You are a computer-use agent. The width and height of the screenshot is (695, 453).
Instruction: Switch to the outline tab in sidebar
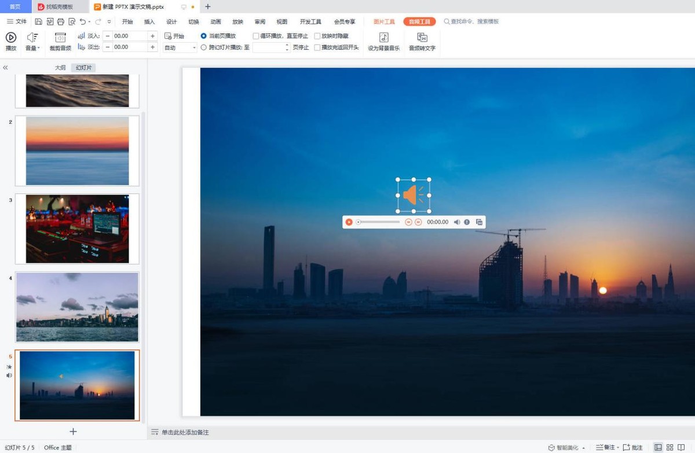click(x=60, y=68)
